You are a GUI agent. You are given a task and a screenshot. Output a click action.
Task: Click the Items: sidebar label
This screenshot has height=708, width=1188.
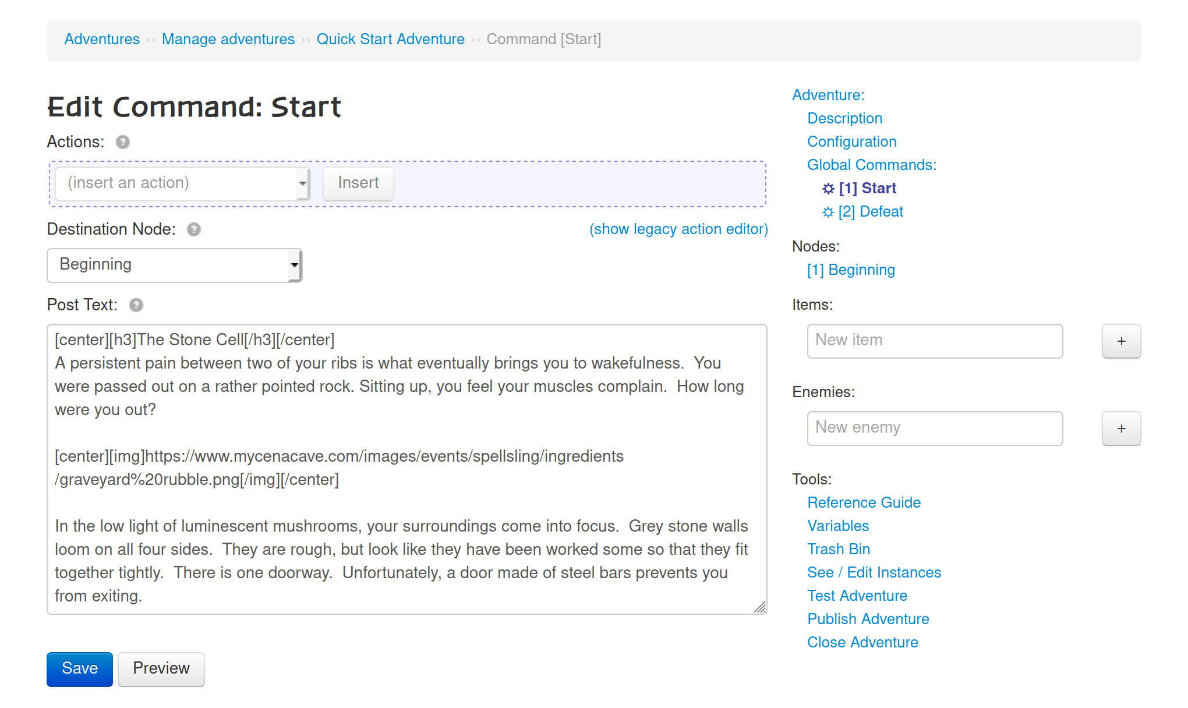coord(812,305)
